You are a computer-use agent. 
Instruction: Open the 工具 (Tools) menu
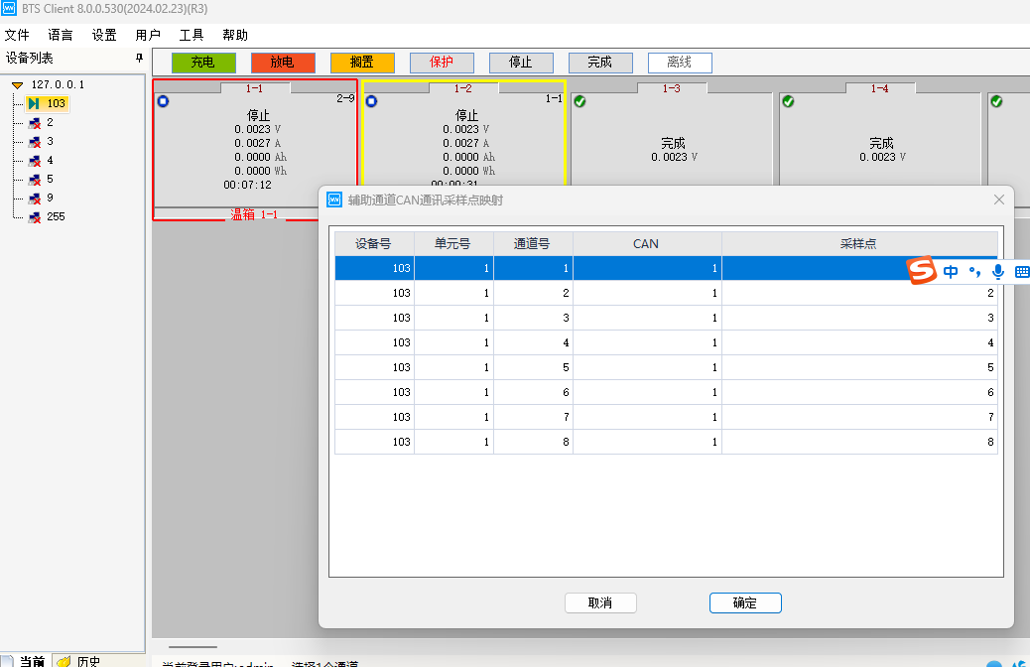point(192,35)
